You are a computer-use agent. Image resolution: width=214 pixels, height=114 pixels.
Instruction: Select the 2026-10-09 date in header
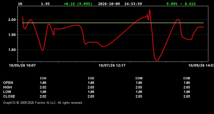[x=109, y=4]
